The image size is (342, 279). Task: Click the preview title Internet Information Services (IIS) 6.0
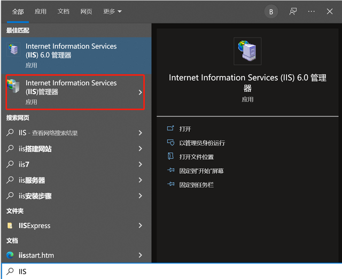247,83
